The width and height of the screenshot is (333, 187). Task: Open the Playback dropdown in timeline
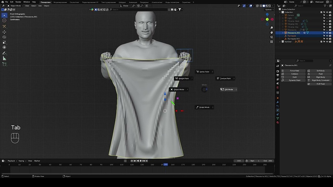point(12,161)
